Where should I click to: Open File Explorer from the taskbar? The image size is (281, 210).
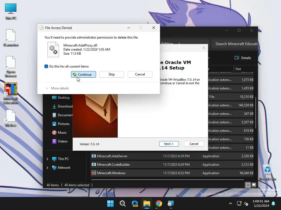[147, 203]
